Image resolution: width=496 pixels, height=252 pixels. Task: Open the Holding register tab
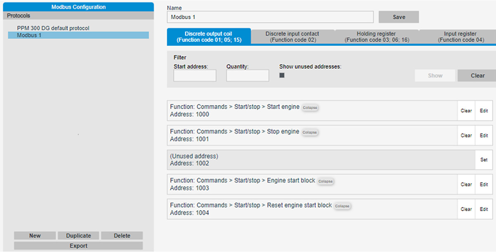[376, 37]
